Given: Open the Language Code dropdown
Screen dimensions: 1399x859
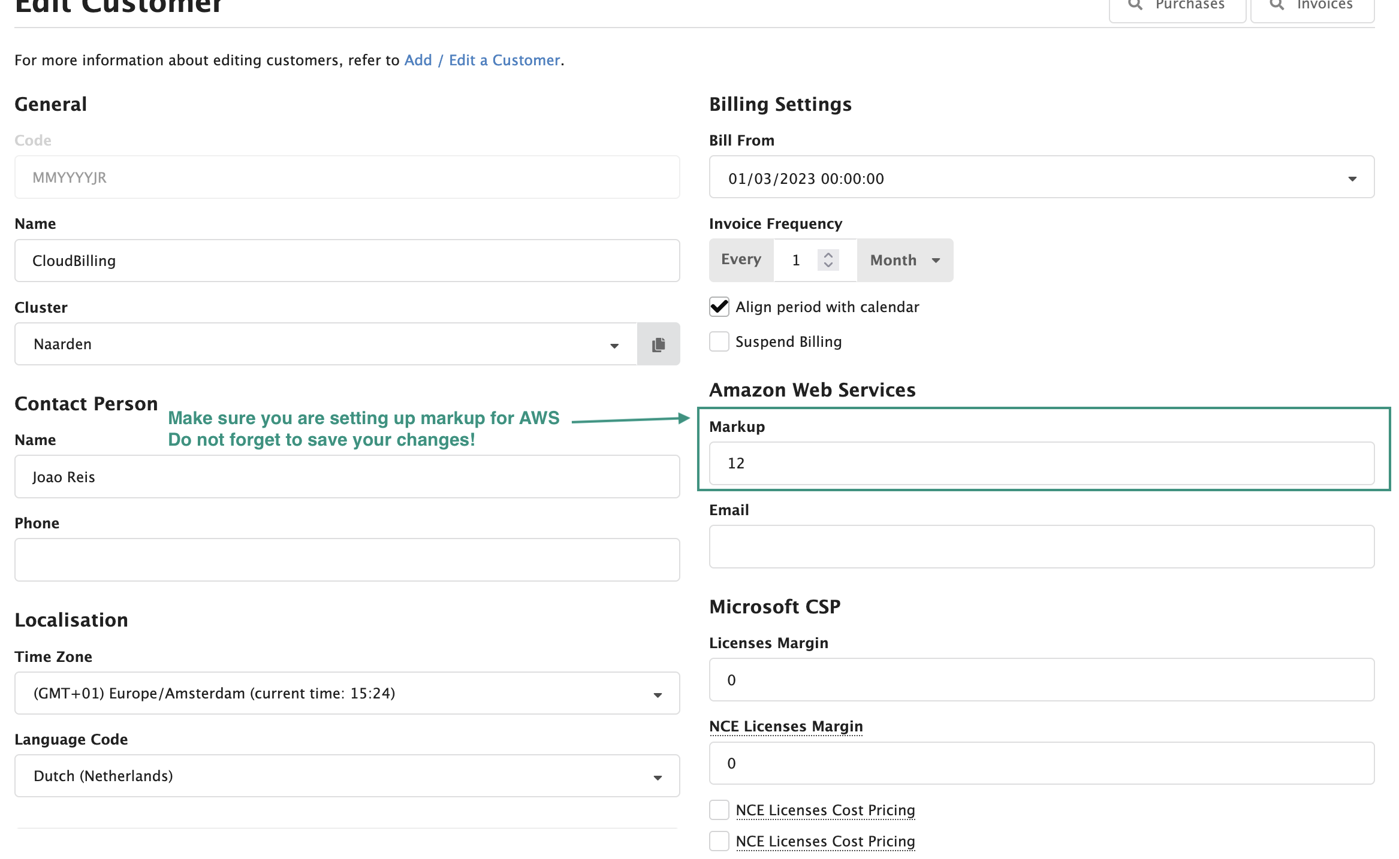Looking at the screenshot, I should (658, 776).
